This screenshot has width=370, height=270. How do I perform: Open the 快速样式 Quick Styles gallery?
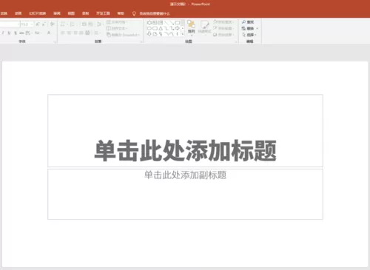pyautogui.click(x=205, y=27)
